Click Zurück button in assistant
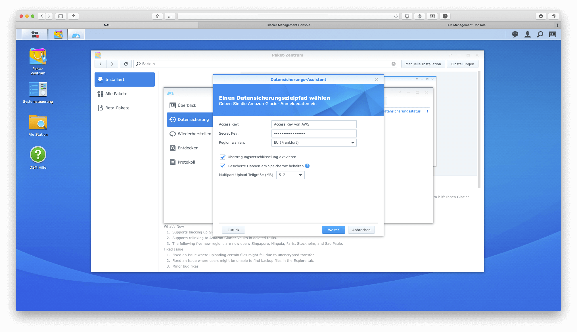Viewport: 577px width, 332px height. [x=233, y=230]
